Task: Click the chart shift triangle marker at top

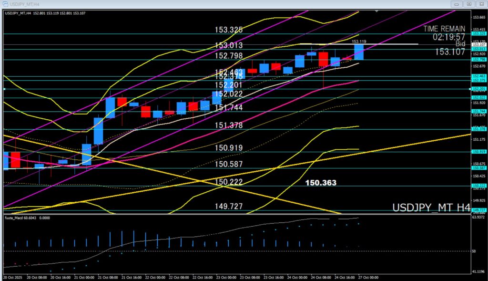Action: click(x=377, y=11)
